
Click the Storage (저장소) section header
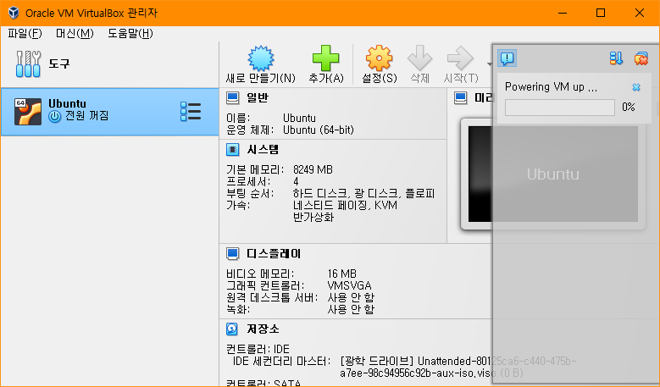pyautogui.click(x=263, y=329)
